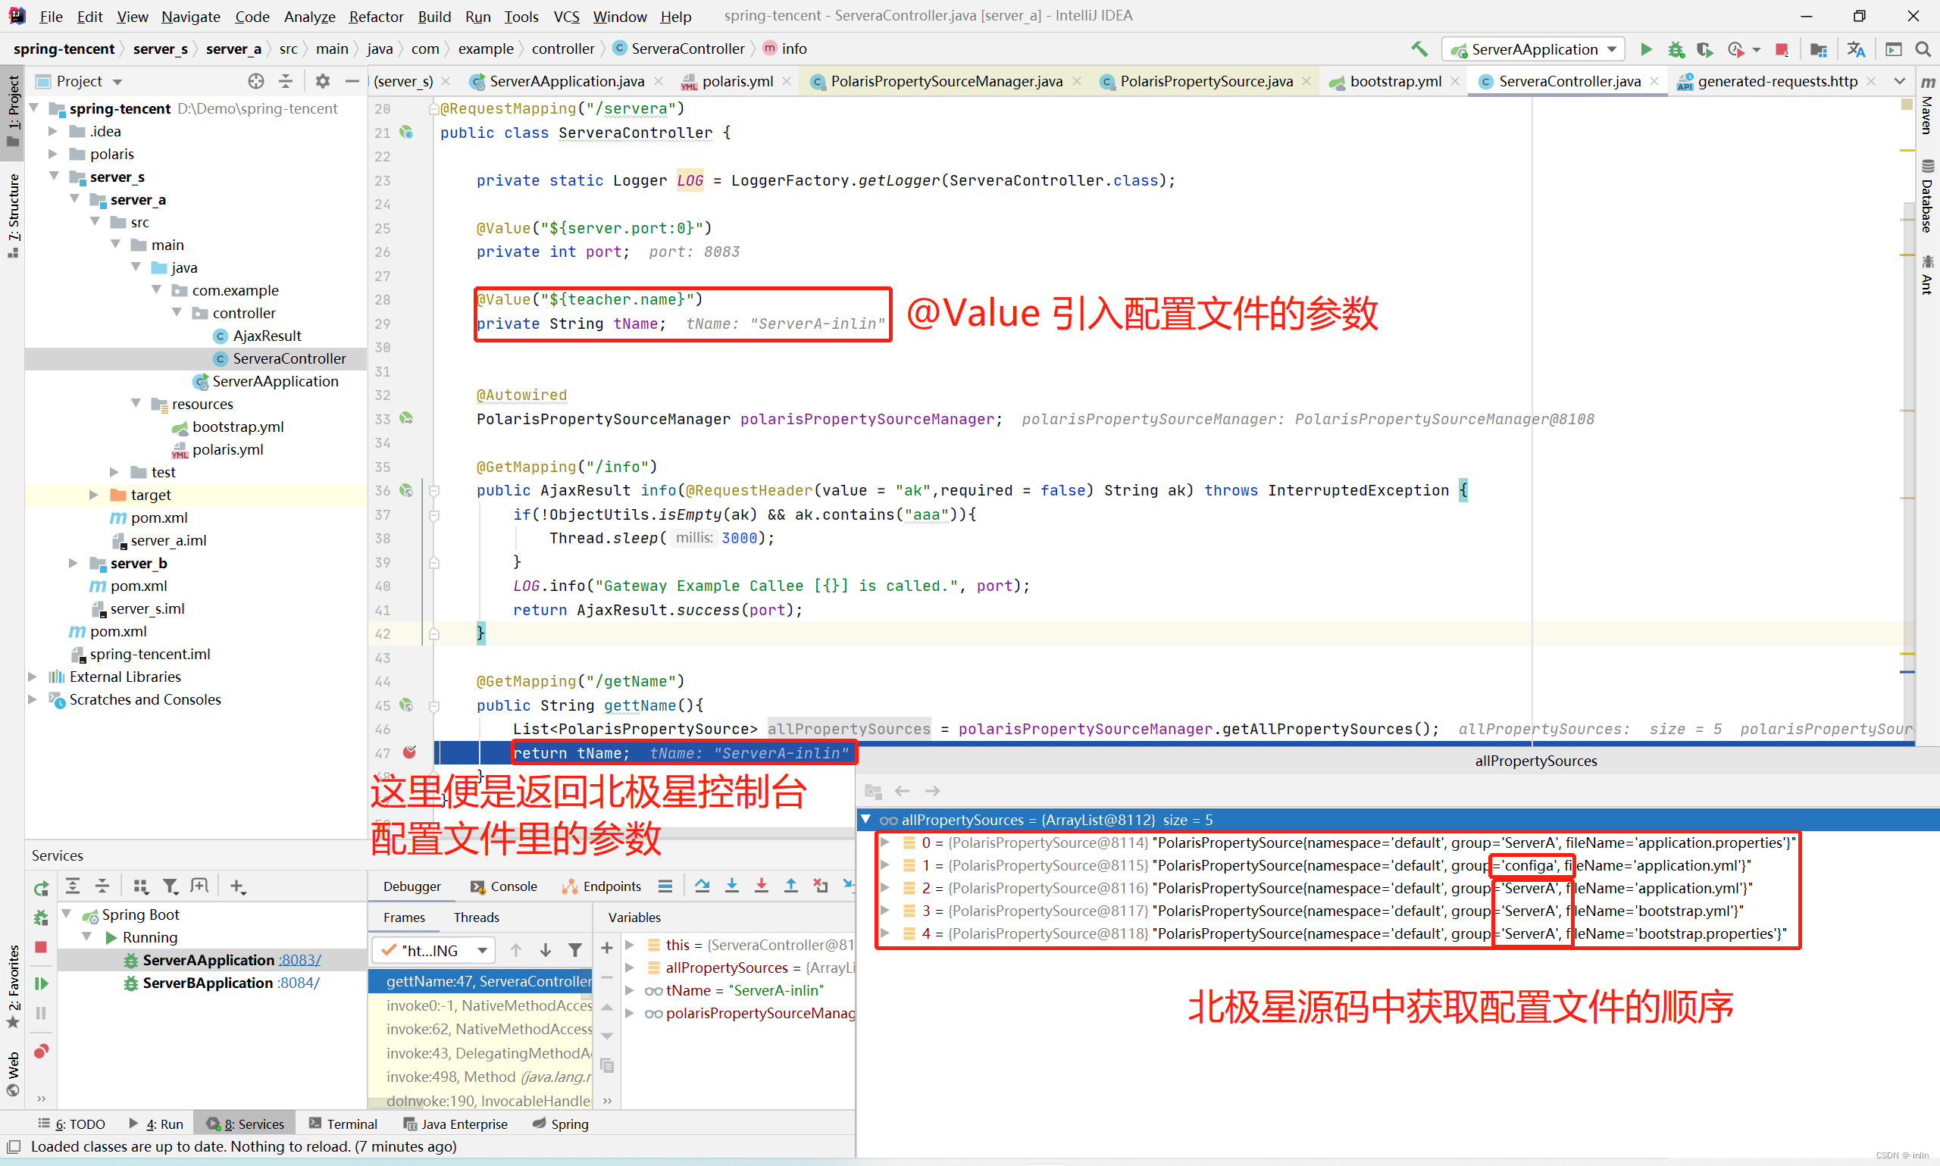This screenshot has width=1940, height=1166.
Task: Expand External Libraries node
Action: click(33, 677)
